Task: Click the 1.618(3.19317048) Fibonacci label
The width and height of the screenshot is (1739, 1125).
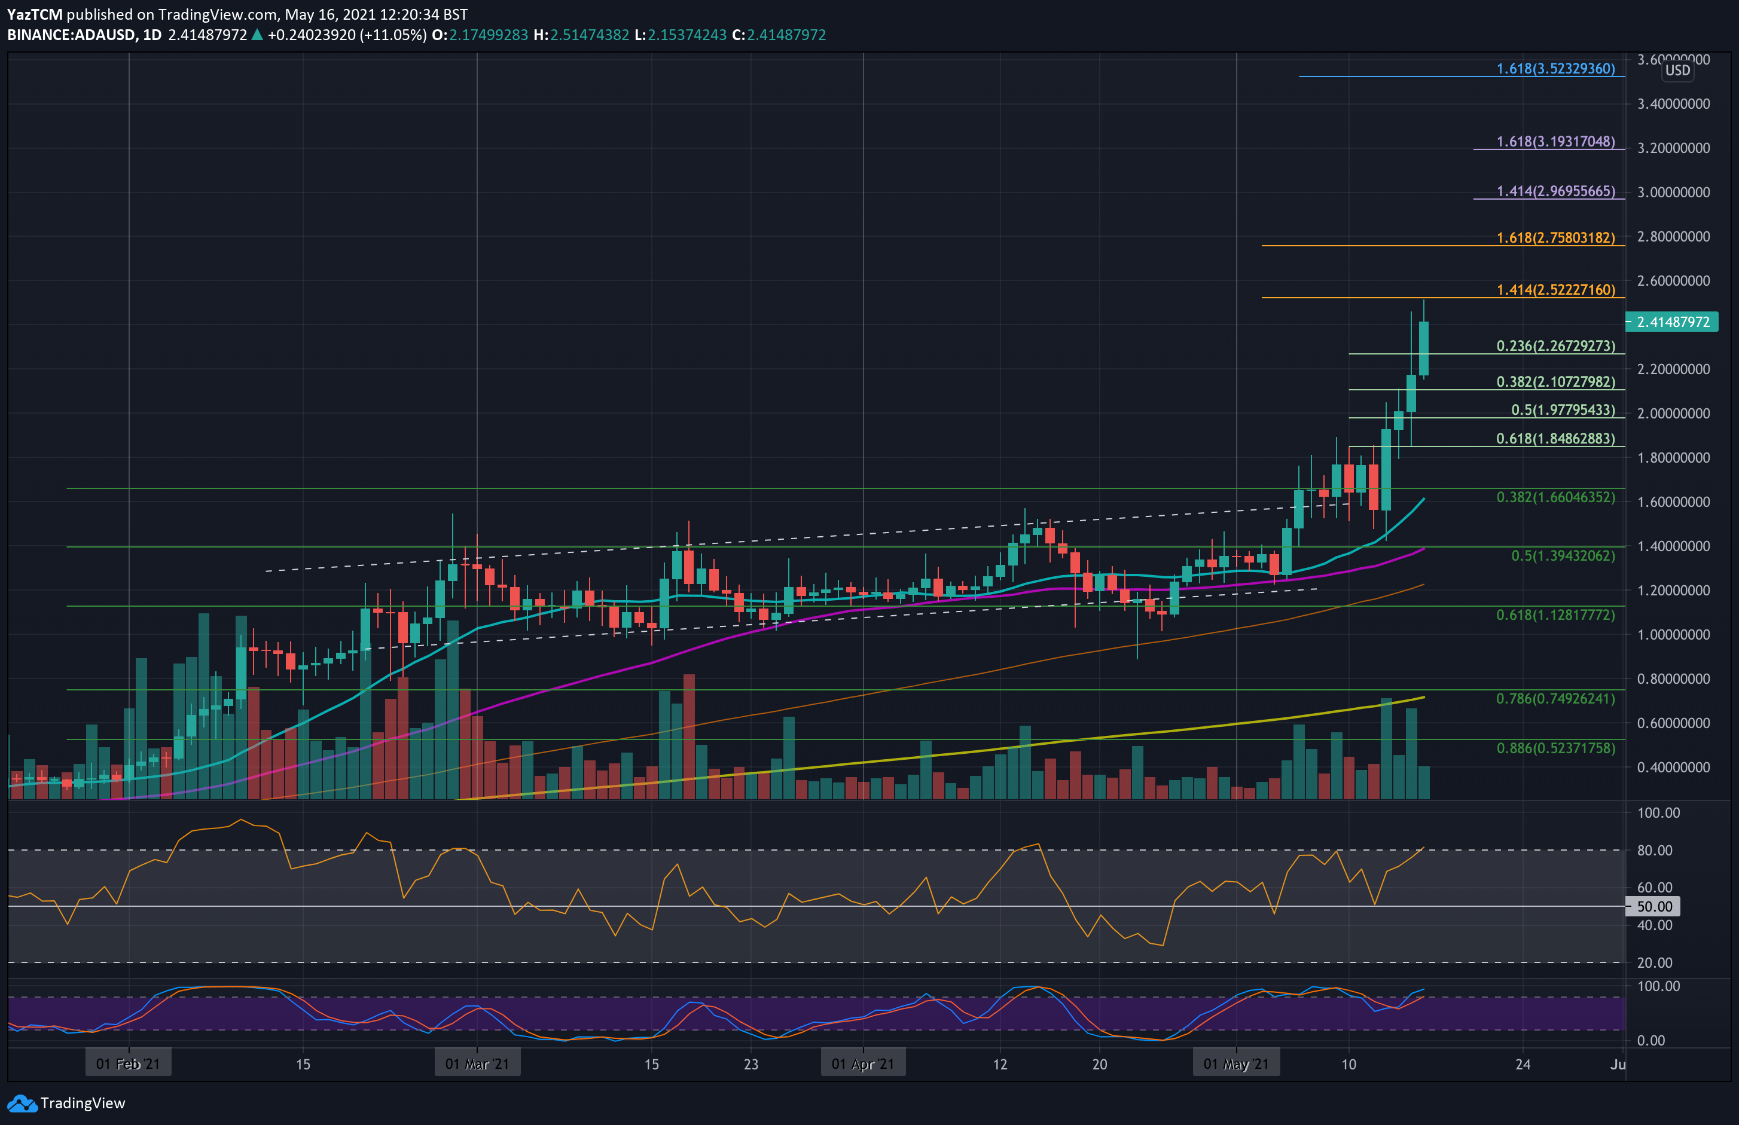Action: 1555,142
